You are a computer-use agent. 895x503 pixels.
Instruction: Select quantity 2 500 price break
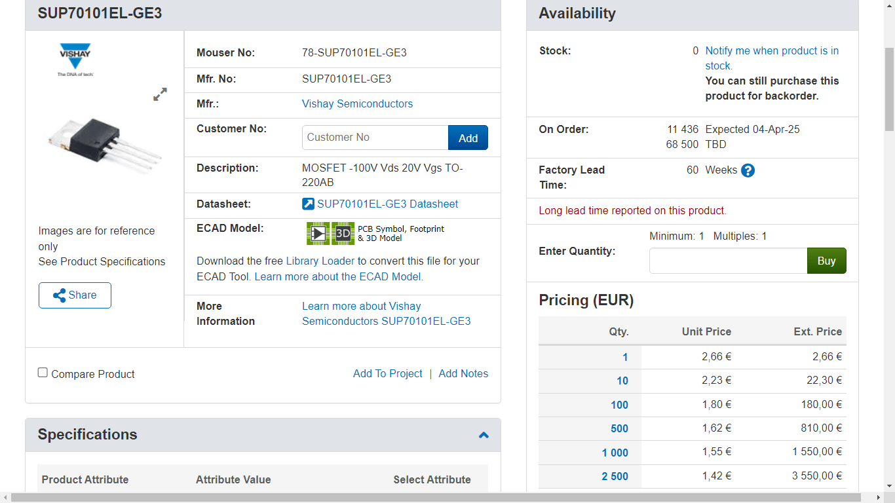tap(615, 476)
